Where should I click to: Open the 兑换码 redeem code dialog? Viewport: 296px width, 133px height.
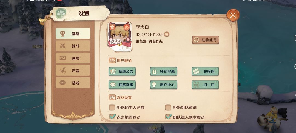[x=205, y=71]
